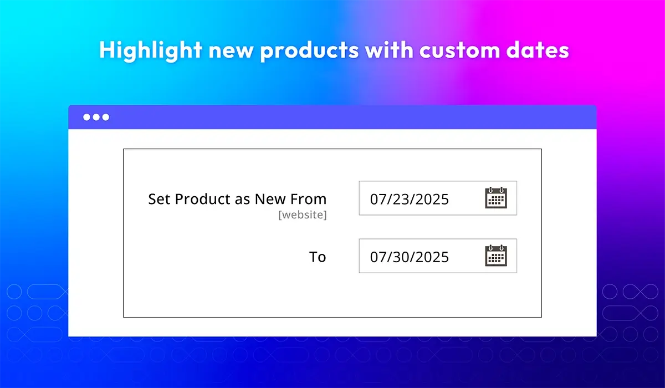Click the purple window title bar

[332, 117]
